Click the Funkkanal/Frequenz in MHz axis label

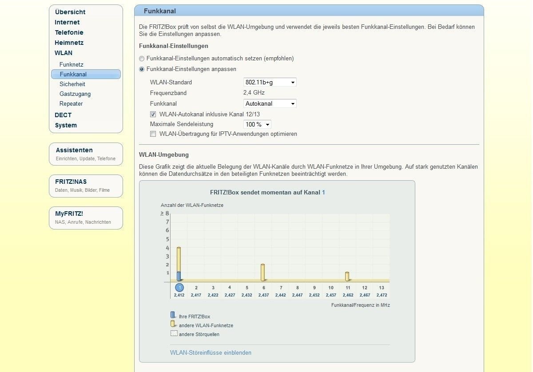(x=361, y=305)
